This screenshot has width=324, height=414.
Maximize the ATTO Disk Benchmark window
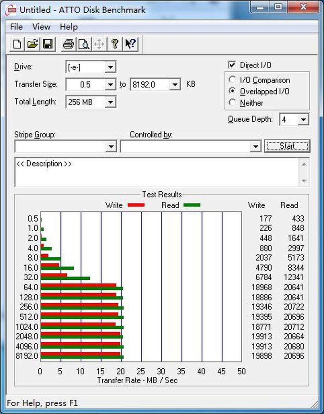click(x=278, y=7)
